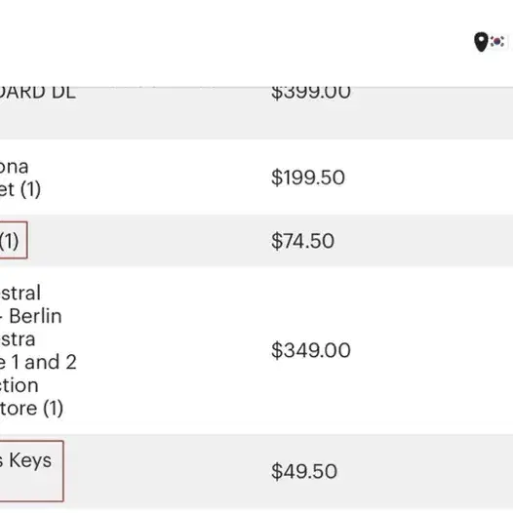Click the red-outlined 'Keys' item

31,471
